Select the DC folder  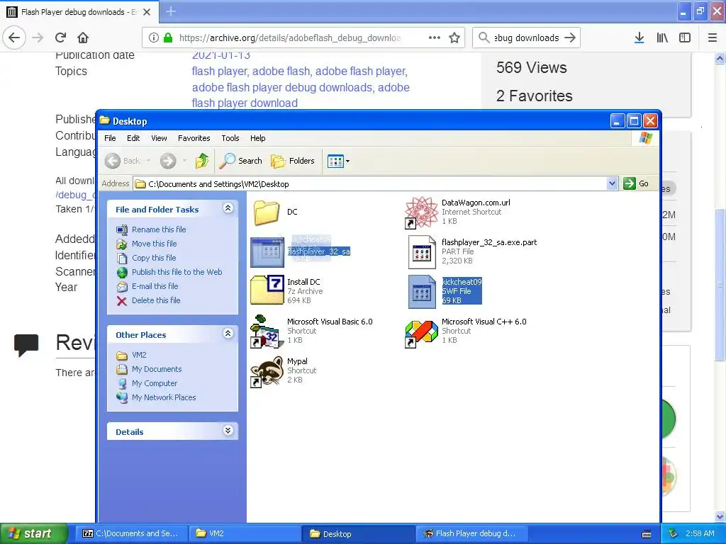coord(276,212)
